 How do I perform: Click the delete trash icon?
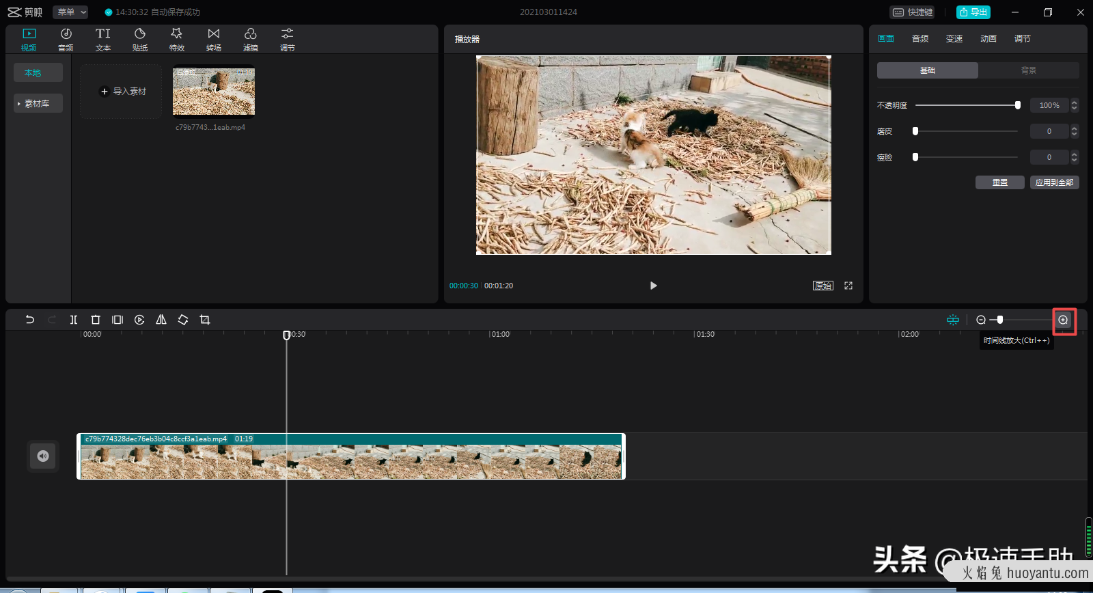96,320
